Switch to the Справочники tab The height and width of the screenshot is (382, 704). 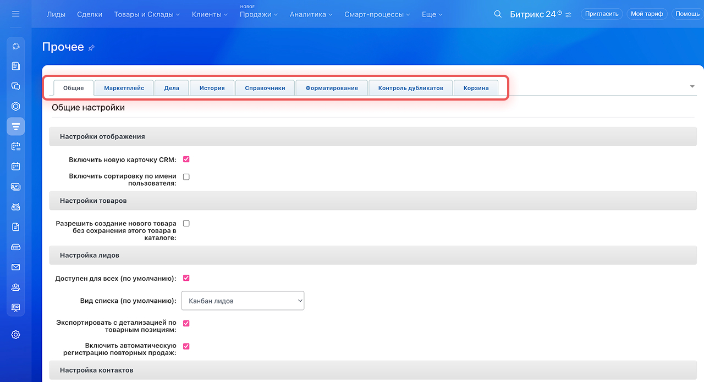coord(265,88)
